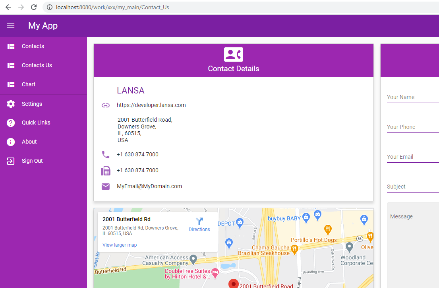Click the 2001 Butterfield Rd map card title

coord(127,219)
